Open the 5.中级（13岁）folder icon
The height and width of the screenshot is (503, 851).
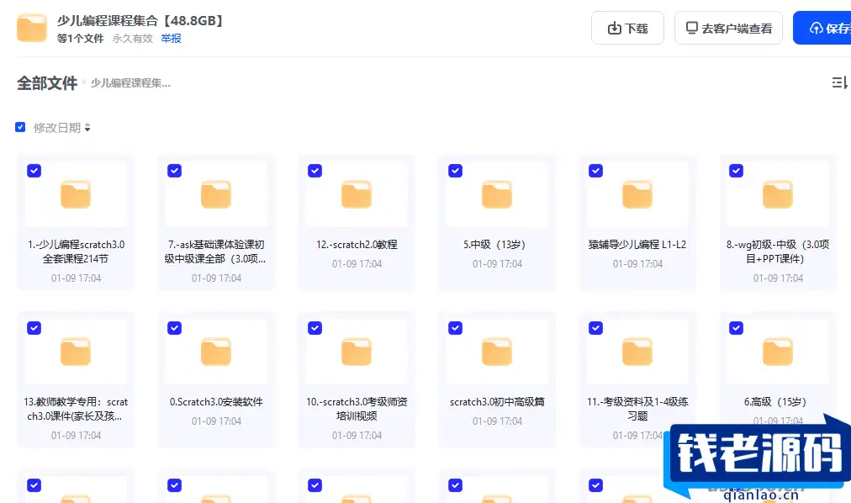[x=497, y=195]
